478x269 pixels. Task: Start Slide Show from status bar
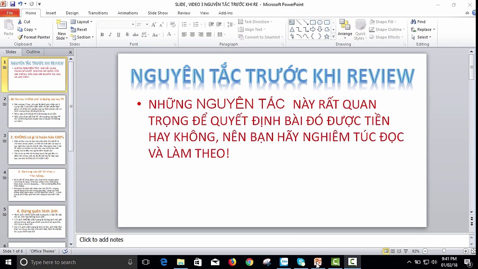[405, 251]
